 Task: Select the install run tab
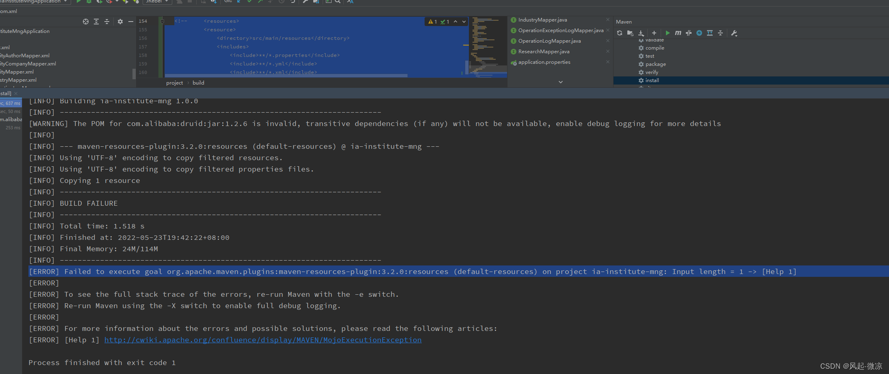click(6, 93)
